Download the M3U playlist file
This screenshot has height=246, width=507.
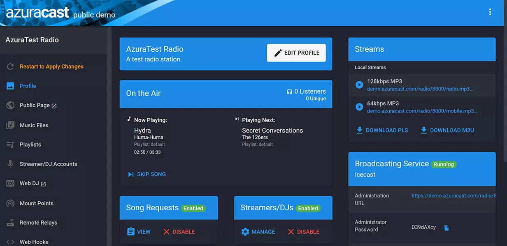pyautogui.click(x=447, y=131)
